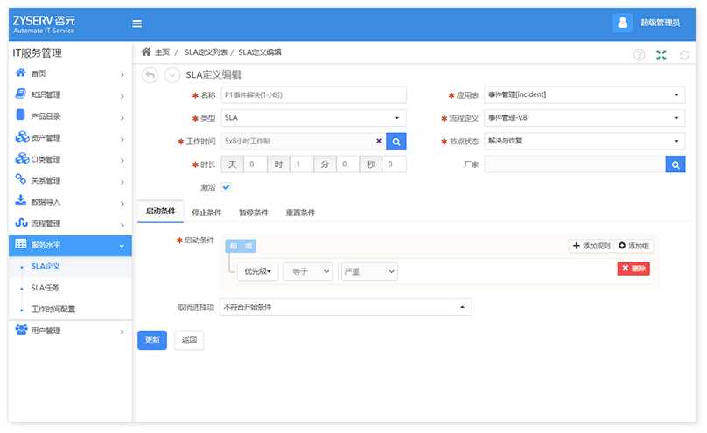707x433 pixels.
Task: Open the 严重 value dropdown
Action: (369, 272)
